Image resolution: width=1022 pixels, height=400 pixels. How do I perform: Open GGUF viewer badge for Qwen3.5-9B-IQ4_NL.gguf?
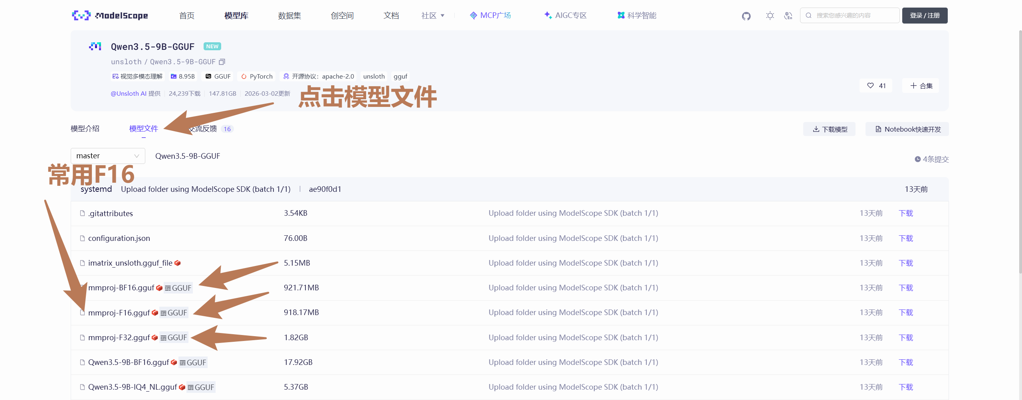point(201,387)
